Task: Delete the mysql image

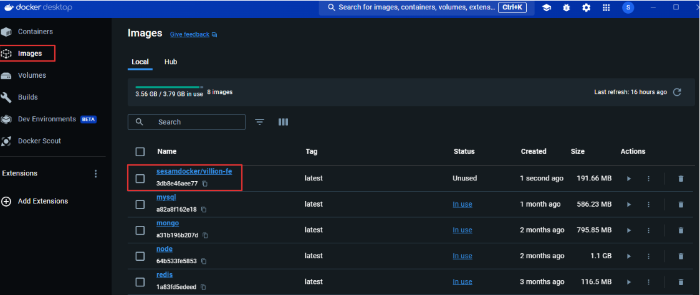Action: 681,204
